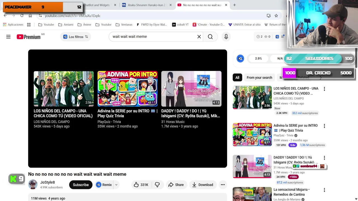Click 33,1 mil suscriptores stat label

pyautogui.click(x=305, y=113)
